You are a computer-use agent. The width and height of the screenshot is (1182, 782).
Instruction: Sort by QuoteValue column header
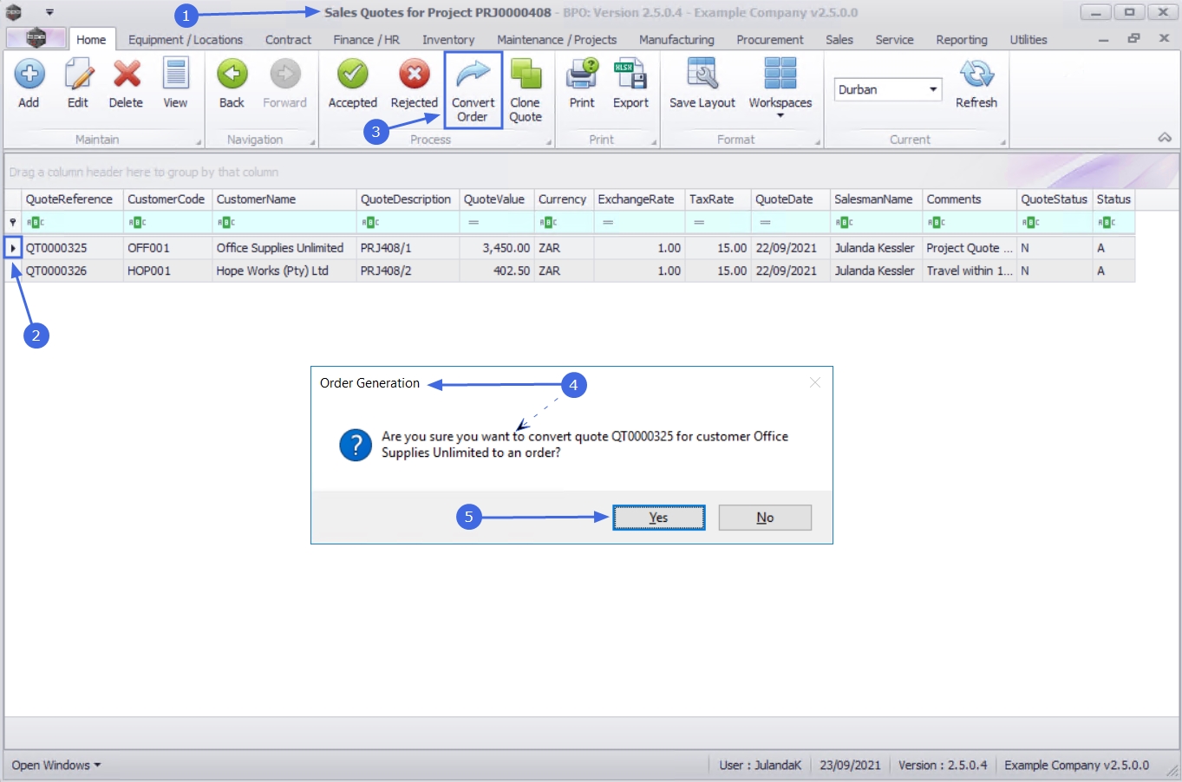pos(497,199)
